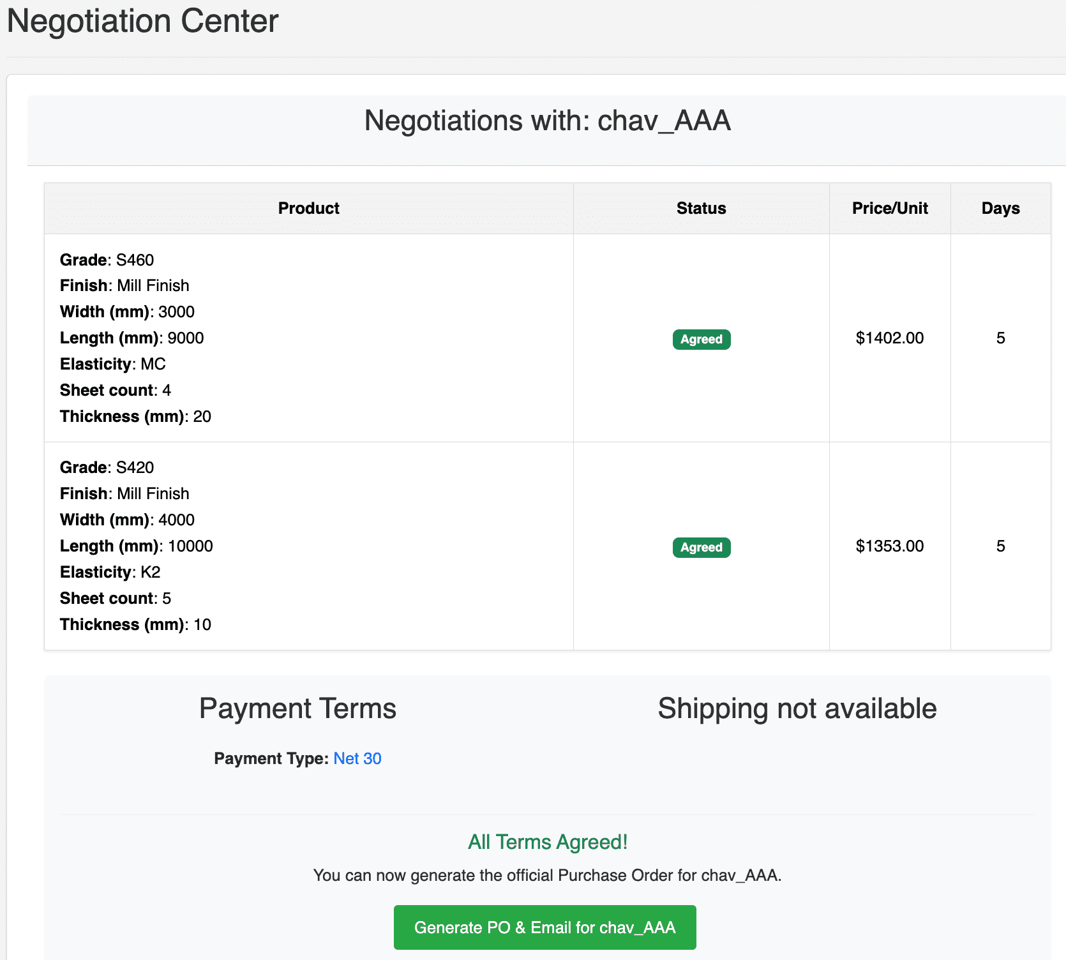This screenshot has height=960, width=1066.
Task: Select the Status column header
Action: [700, 207]
